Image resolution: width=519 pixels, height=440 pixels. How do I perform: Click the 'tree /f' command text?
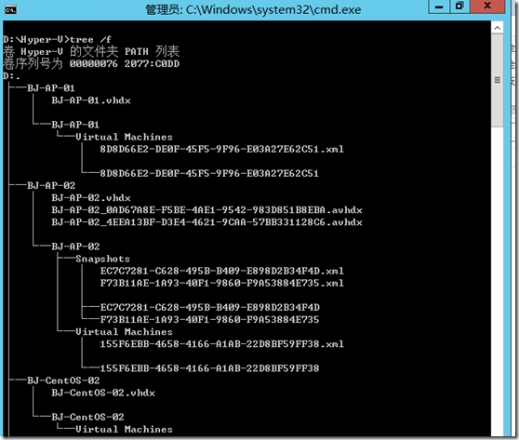tap(90, 40)
